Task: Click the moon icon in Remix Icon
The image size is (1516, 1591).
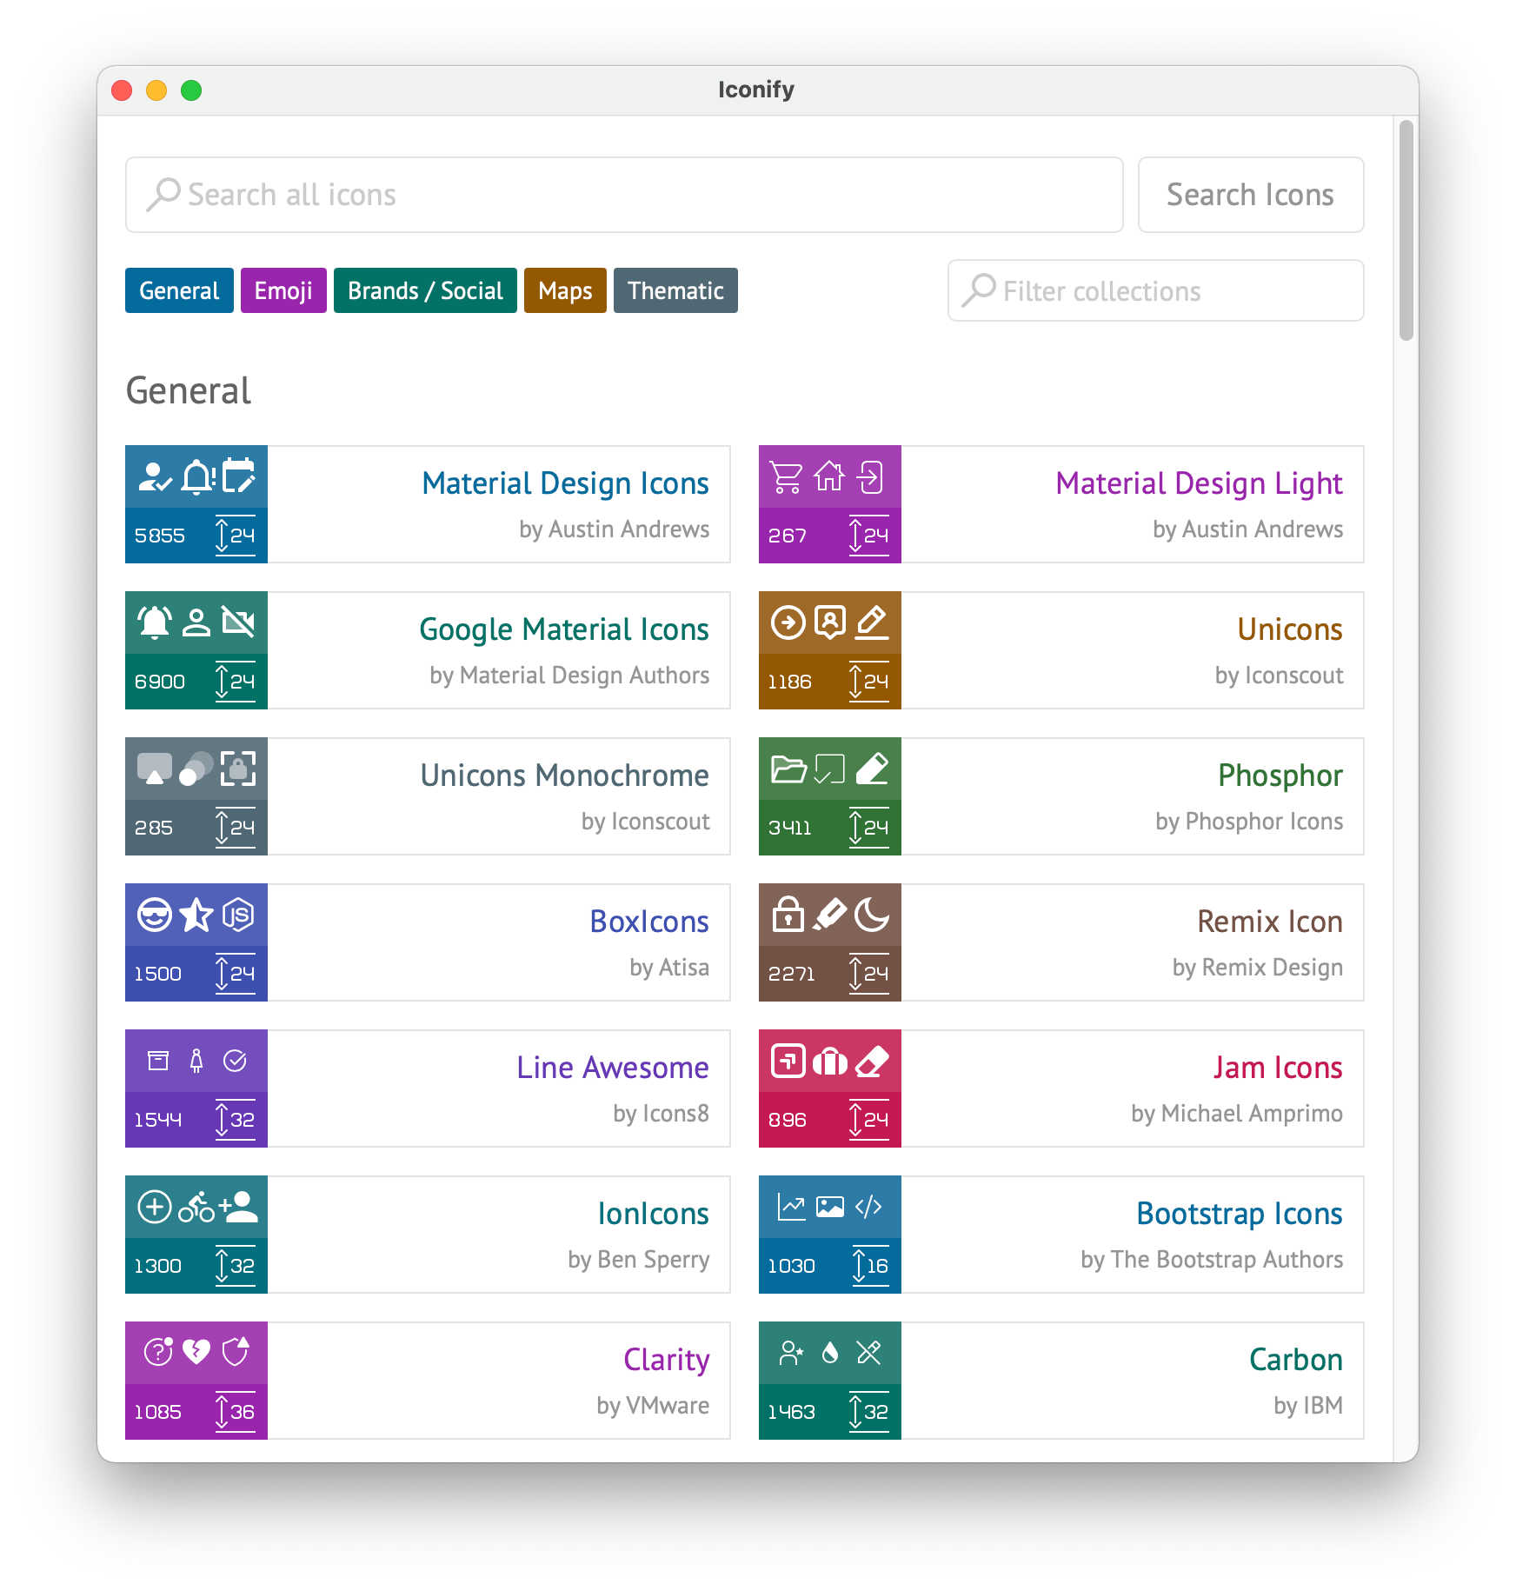Action: [871, 915]
